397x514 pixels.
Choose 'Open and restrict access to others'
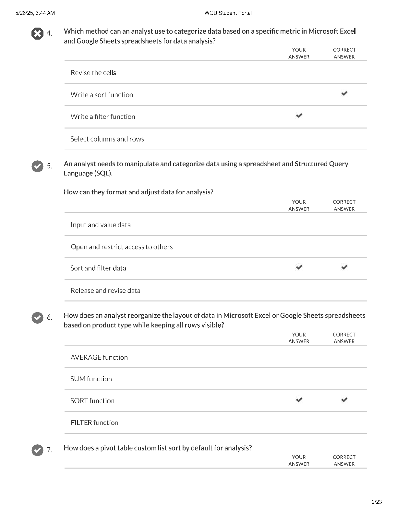pos(216,247)
